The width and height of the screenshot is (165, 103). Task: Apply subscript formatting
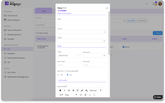tap(87, 90)
